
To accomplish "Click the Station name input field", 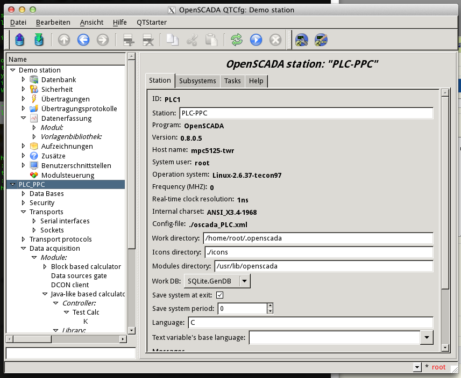I will (x=306, y=113).
